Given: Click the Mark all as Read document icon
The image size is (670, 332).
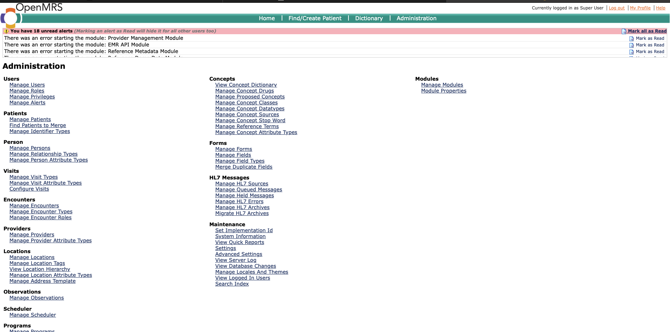Looking at the screenshot, I should [624, 31].
